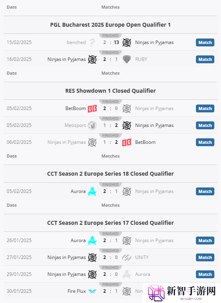The image size is (221, 303).
Task: Open Match button for 27/01/2025 UNiTY game
Action: click(x=205, y=257)
